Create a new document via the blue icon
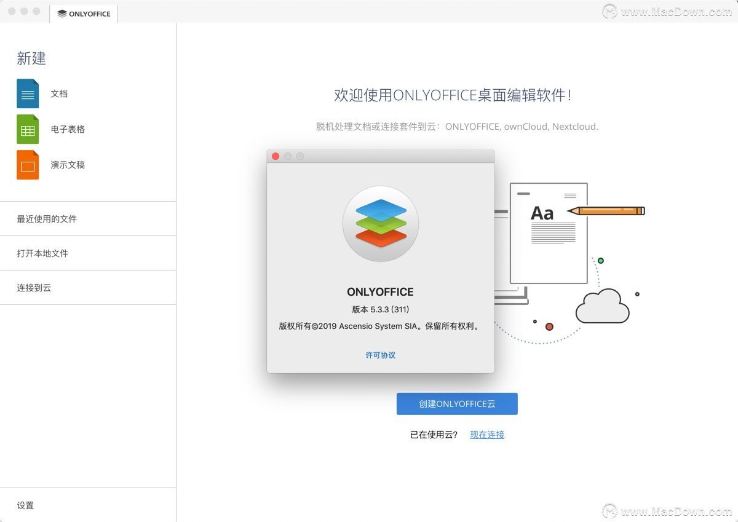The image size is (738, 522). click(28, 94)
